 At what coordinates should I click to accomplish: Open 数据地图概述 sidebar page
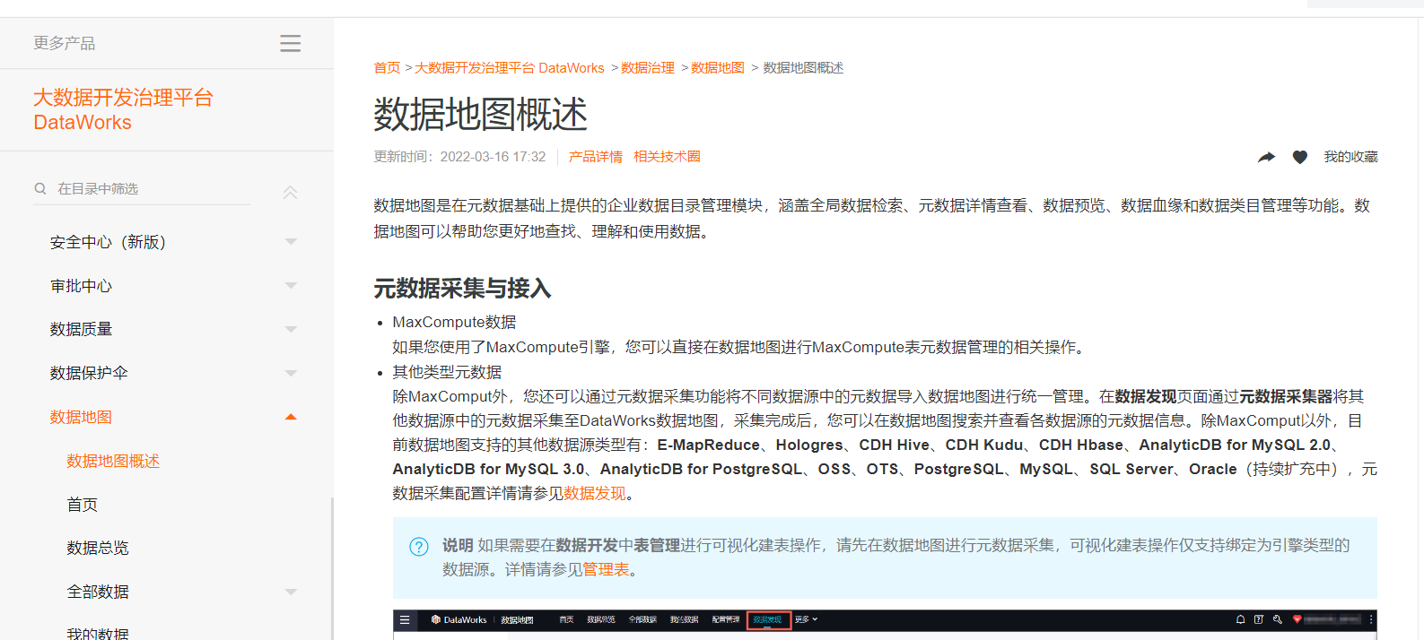point(113,461)
